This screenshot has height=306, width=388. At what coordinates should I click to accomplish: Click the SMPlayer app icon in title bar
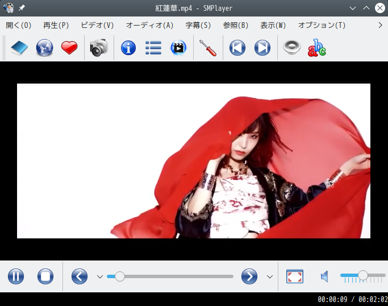[x=8, y=8]
